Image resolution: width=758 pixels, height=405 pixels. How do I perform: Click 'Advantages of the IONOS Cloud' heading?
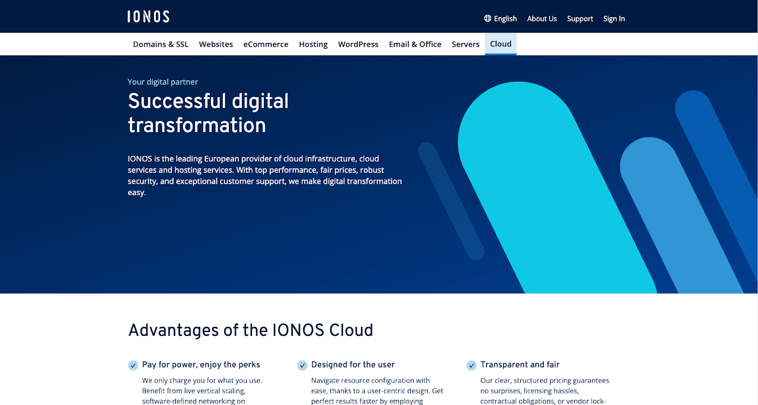click(x=251, y=330)
